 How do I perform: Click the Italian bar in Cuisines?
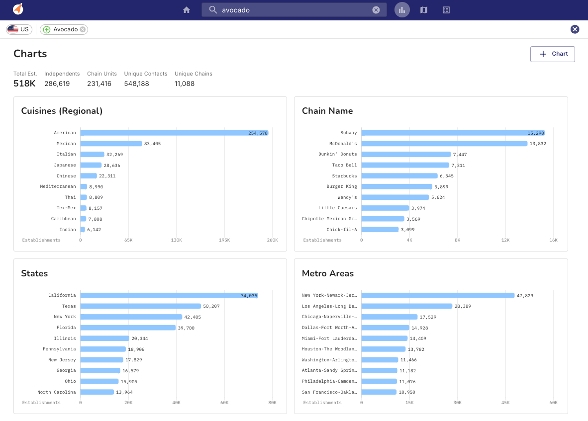pyautogui.click(x=92, y=154)
